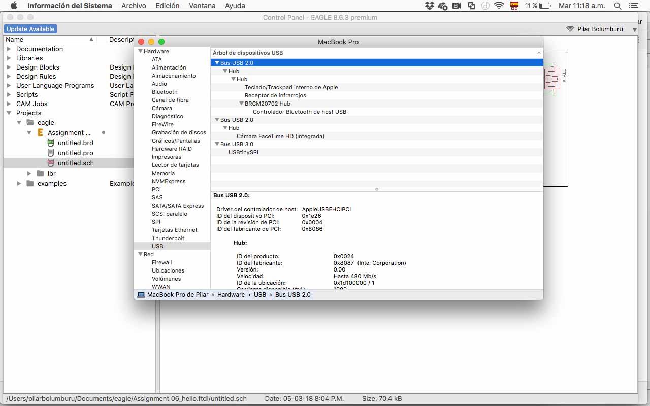Collapse the Bus USB 3.0 entry

tap(217, 144)
